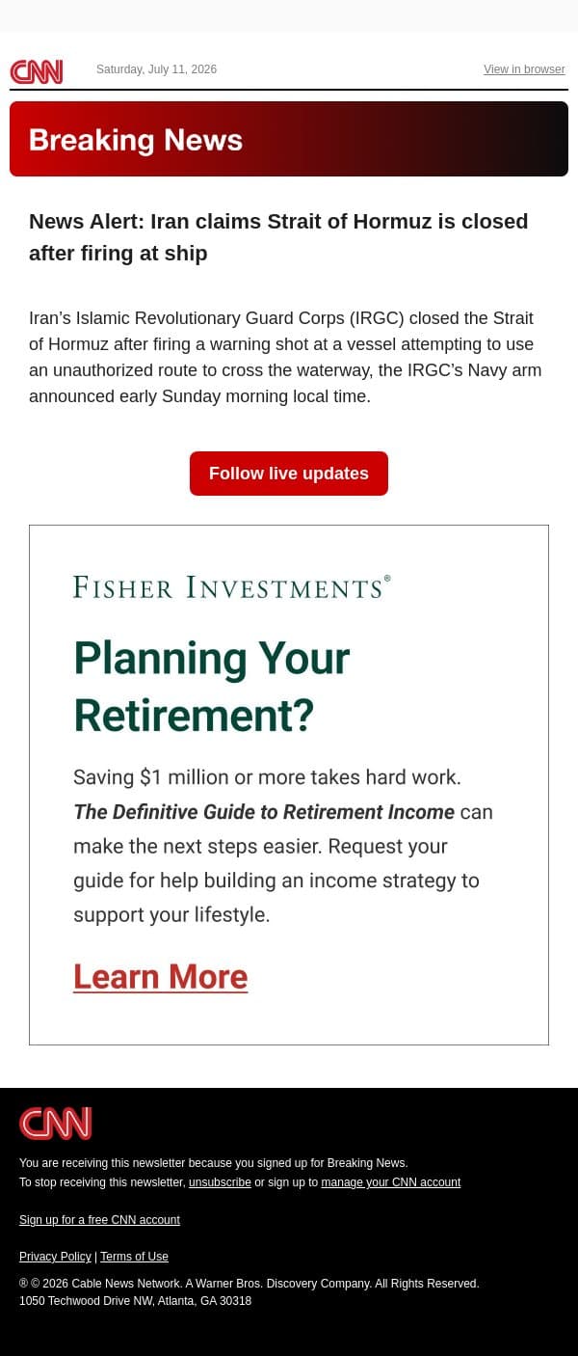578x1356 pixels.
Task: Click the Techwood Drive Atlanta address line
Action: [x=135, y=1301]
